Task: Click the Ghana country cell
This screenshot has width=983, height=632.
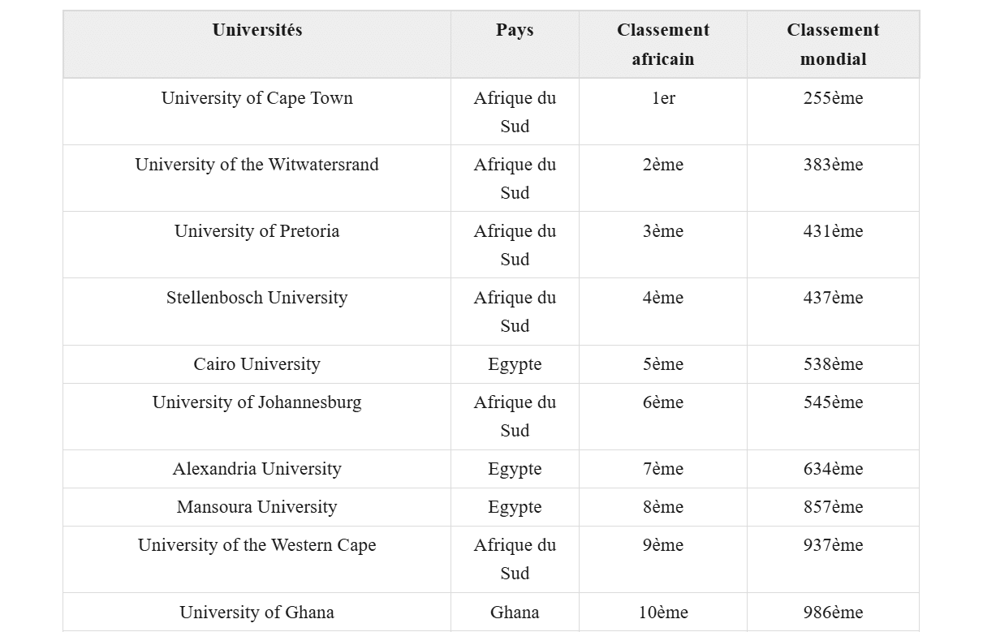Action: (x=515, y=613)
